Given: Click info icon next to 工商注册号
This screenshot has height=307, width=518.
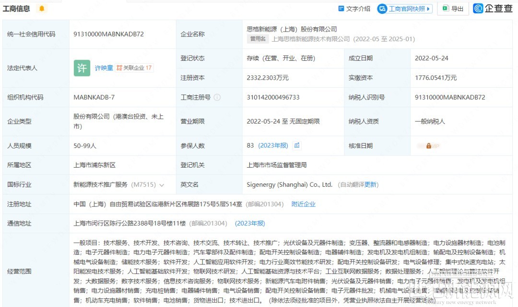Looking at the screenshot, I should [217, 97].
